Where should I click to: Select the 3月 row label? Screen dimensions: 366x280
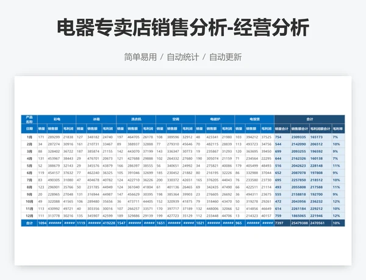29,152
